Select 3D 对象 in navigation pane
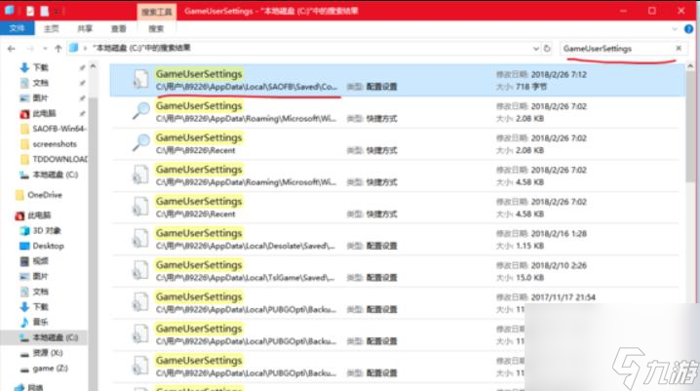This screenshot has width=700, height=391. (47, 230)
